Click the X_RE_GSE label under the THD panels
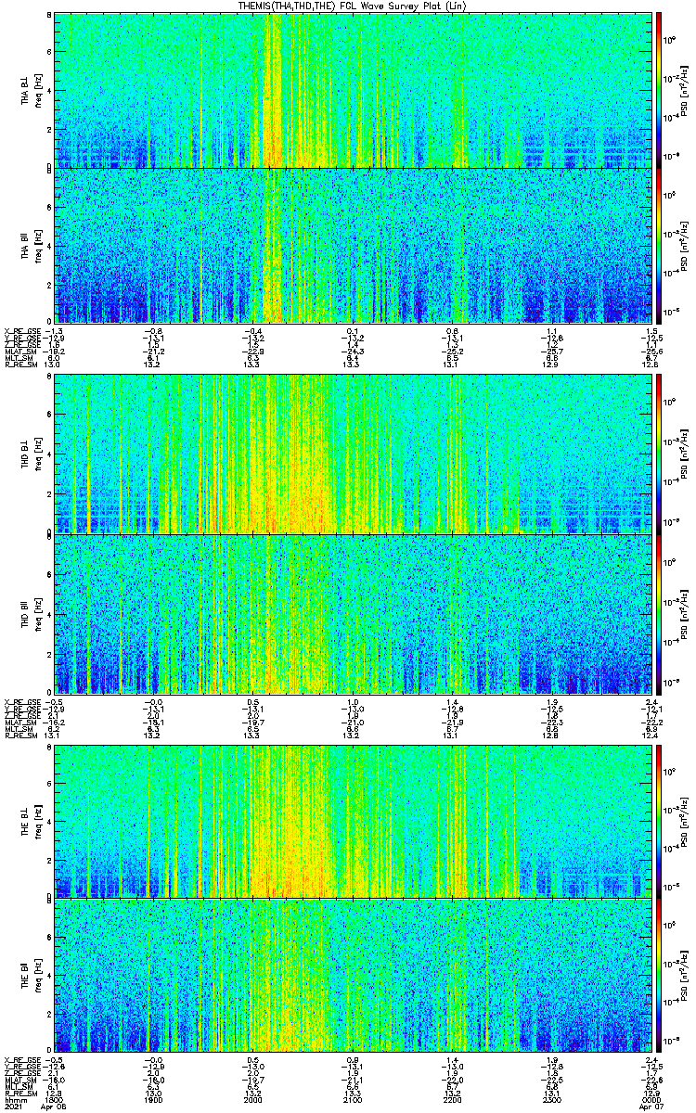 (x=22, y=701)
